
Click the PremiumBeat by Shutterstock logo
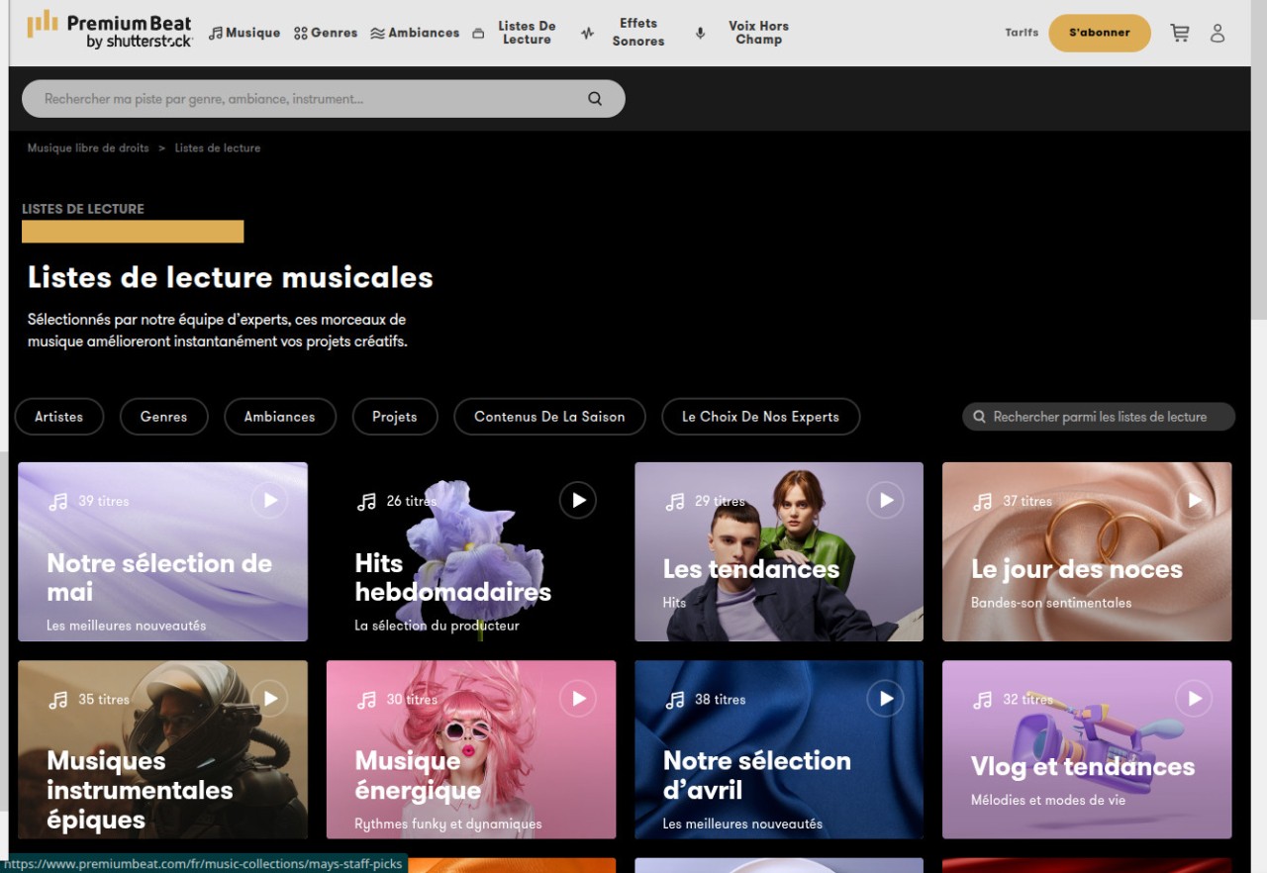[109, 31]
